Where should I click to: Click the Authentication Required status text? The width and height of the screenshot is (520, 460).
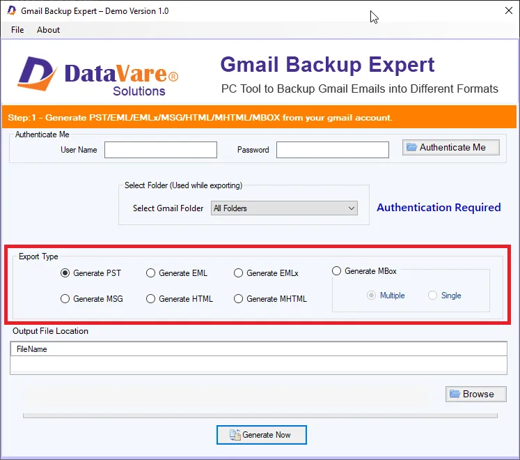coord(439,208)
